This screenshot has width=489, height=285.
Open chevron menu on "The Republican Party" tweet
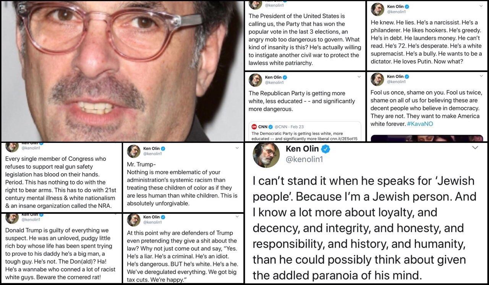click(x=359, y=77)
